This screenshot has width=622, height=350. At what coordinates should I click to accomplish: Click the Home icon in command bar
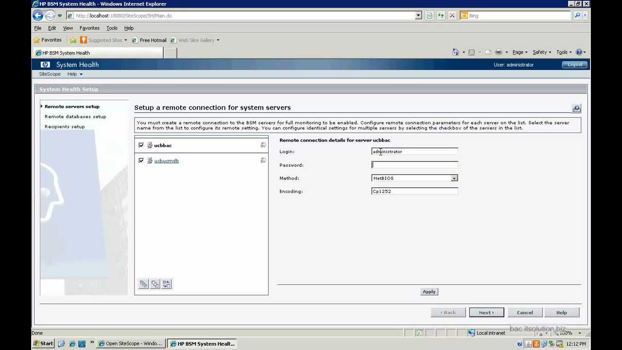[455, 52]
